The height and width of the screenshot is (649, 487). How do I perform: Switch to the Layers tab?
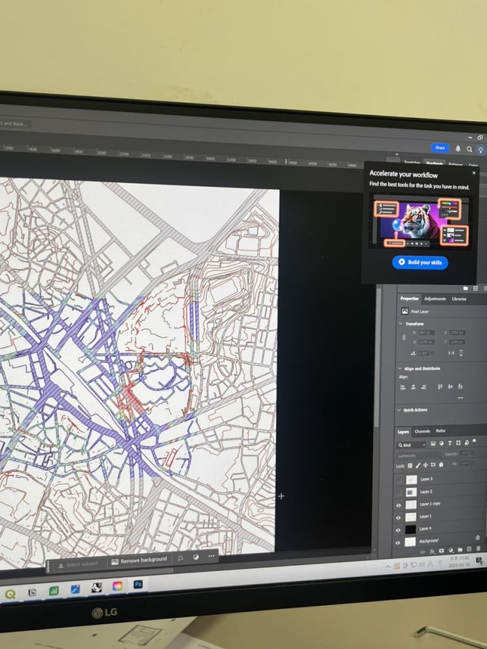(x=403, y=432)
